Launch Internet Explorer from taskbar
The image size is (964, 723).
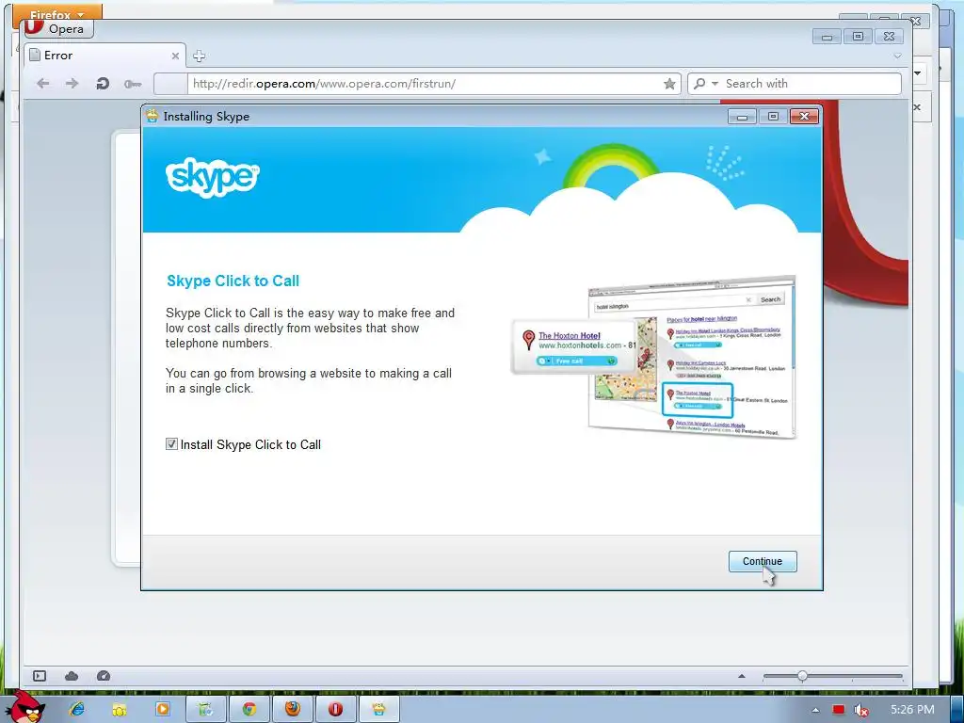pos(77,709)
